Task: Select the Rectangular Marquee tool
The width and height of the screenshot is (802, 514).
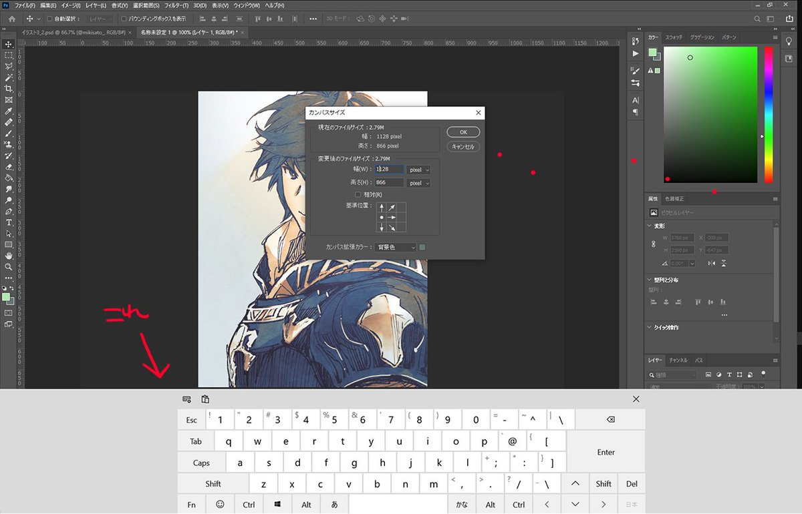Action: click(9, 55)
